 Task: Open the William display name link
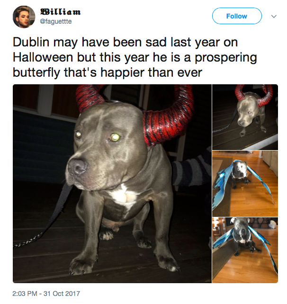[x=60, y=12]
